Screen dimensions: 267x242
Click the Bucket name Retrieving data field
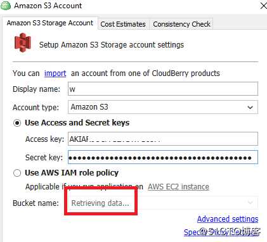tap(163, 203)
